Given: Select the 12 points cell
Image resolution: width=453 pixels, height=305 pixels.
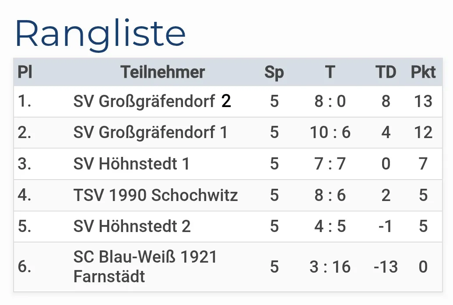Looking at the screenshot, I should click(x=423, y=132).
